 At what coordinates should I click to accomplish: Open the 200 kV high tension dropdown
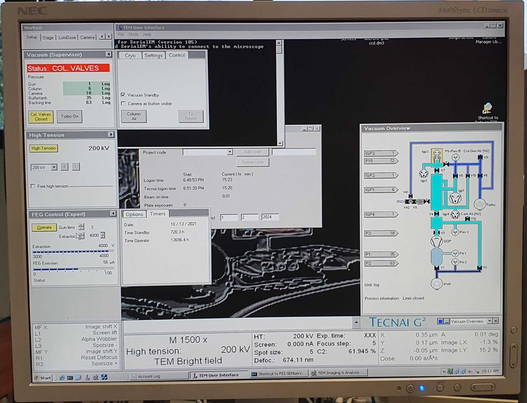pyautogui.click(x=54, y=167)
